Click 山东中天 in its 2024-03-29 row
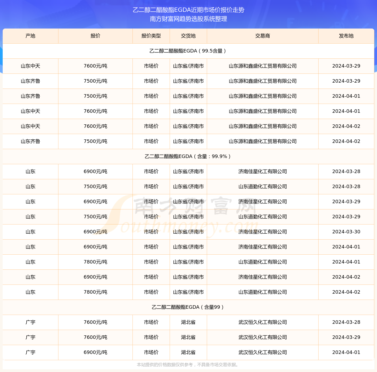This screenshot has height=372, width=377. 30,66
